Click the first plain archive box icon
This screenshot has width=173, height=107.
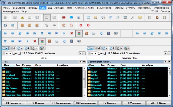click(x=22, y=25)
